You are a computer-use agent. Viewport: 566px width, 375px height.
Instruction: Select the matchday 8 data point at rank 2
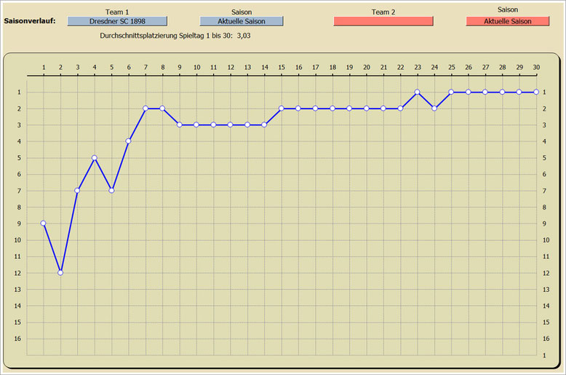(162, 108)
